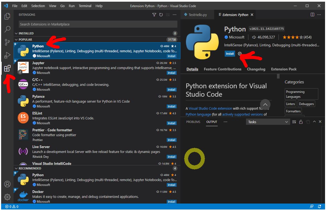This screenshot has width=327, height=212.
Task: Open the Accounts menu icon
Action: tap(7, 184)
